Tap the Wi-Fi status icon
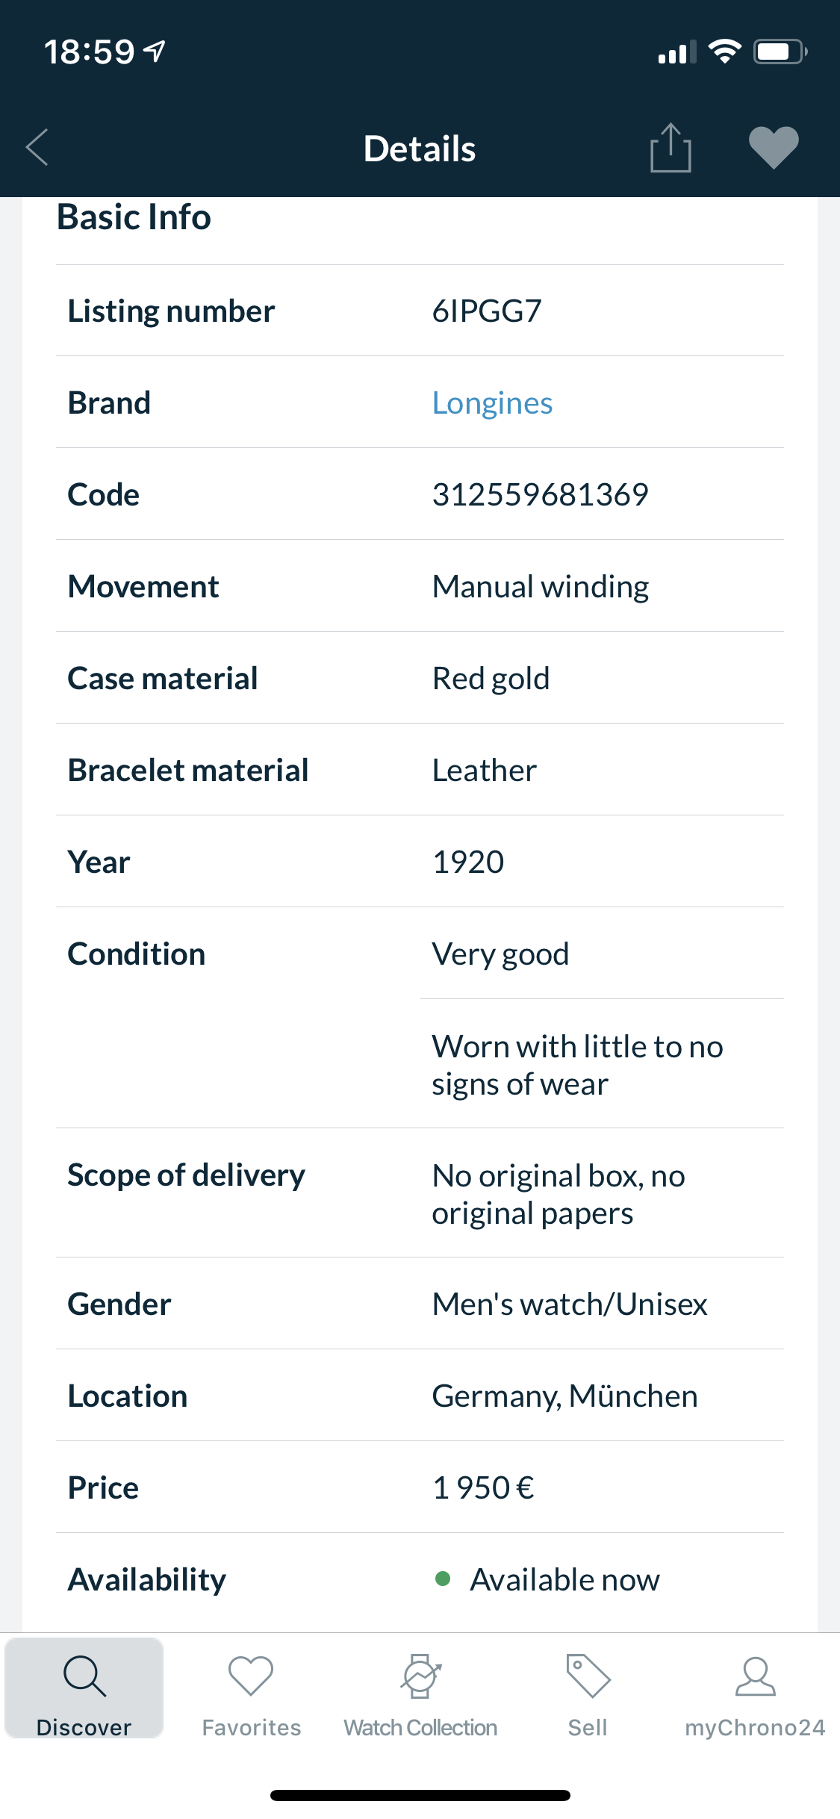 point(724,52)
